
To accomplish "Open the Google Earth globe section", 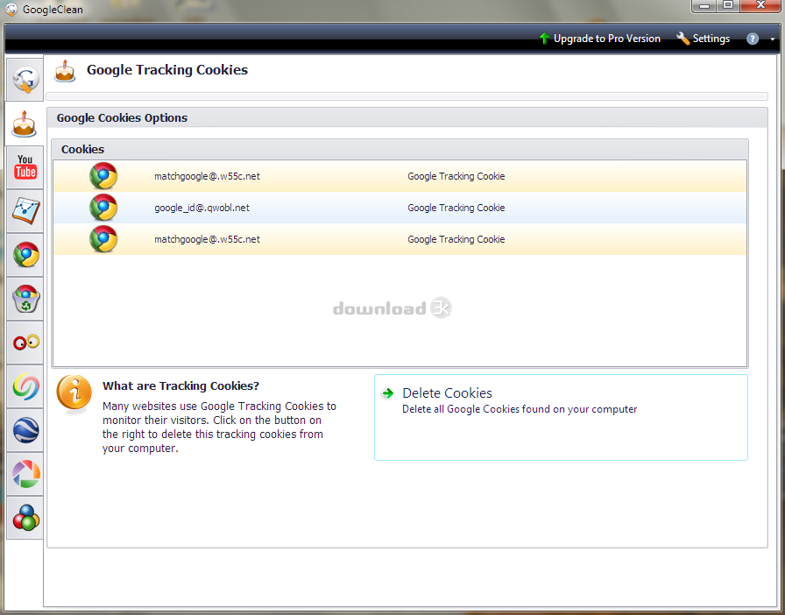I will click(x=25, y=430).
